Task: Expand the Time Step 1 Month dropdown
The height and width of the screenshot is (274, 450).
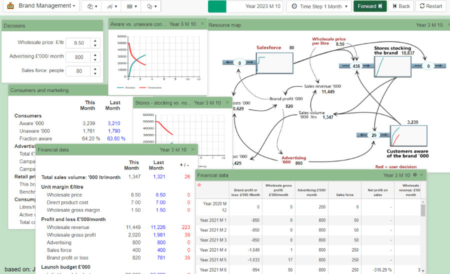Action: 318,6
